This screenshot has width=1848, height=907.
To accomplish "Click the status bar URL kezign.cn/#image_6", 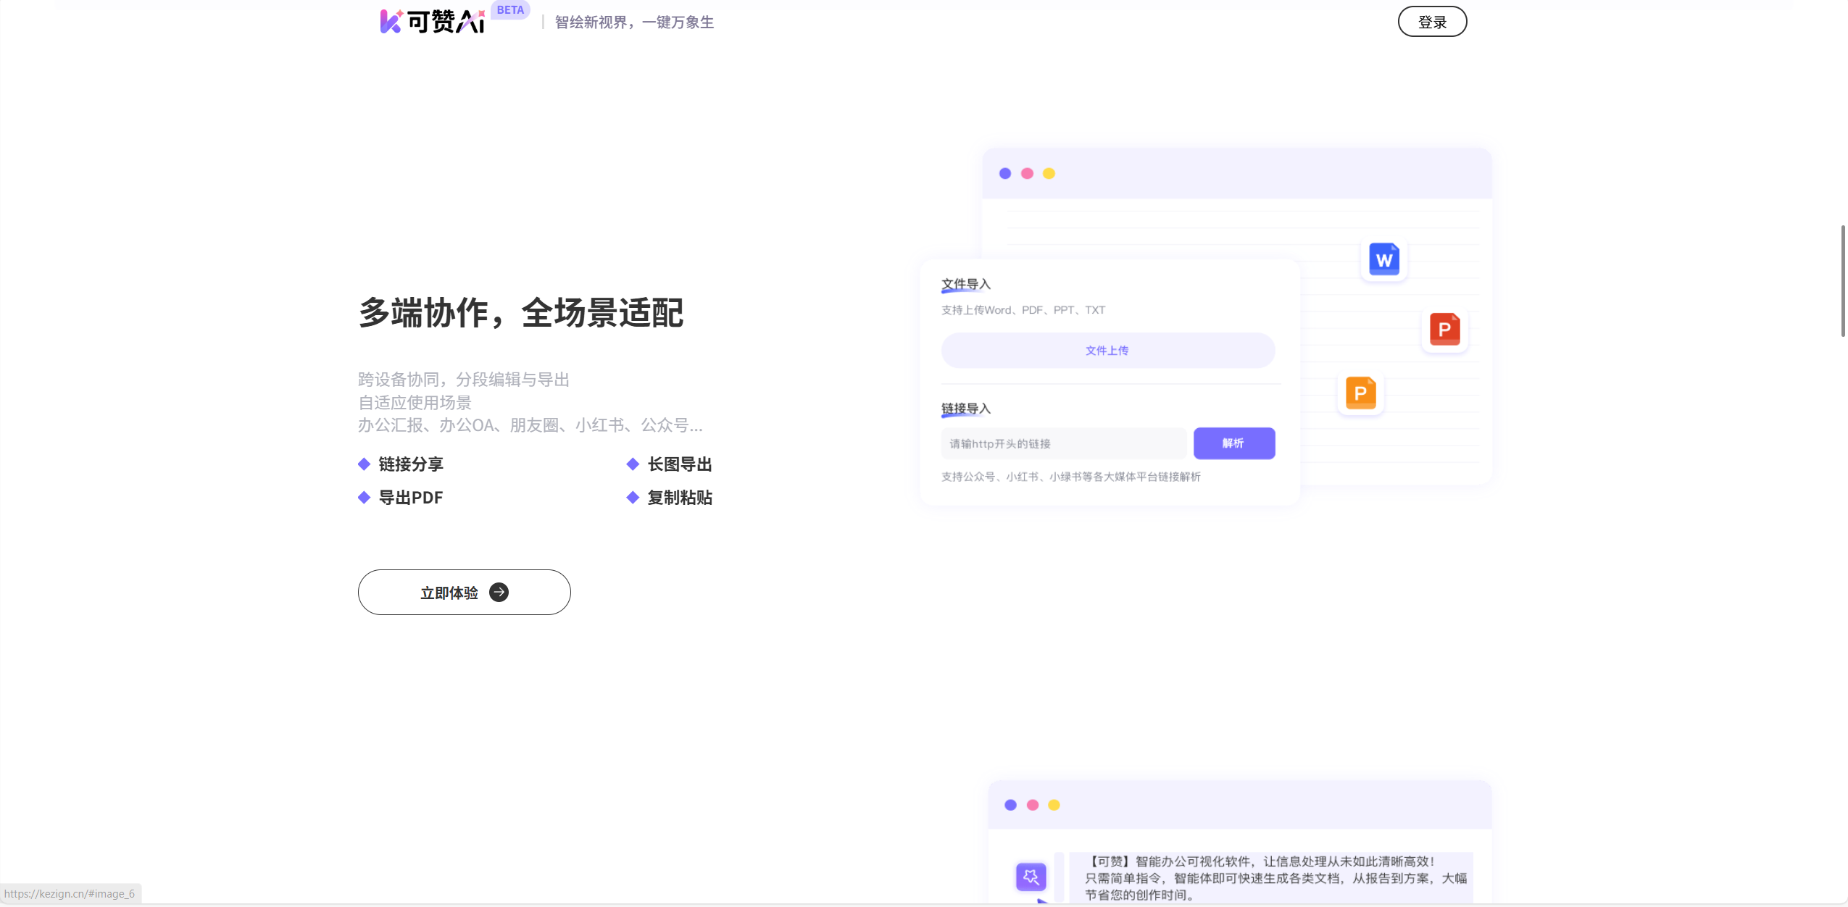I will [x=70, y=894].
